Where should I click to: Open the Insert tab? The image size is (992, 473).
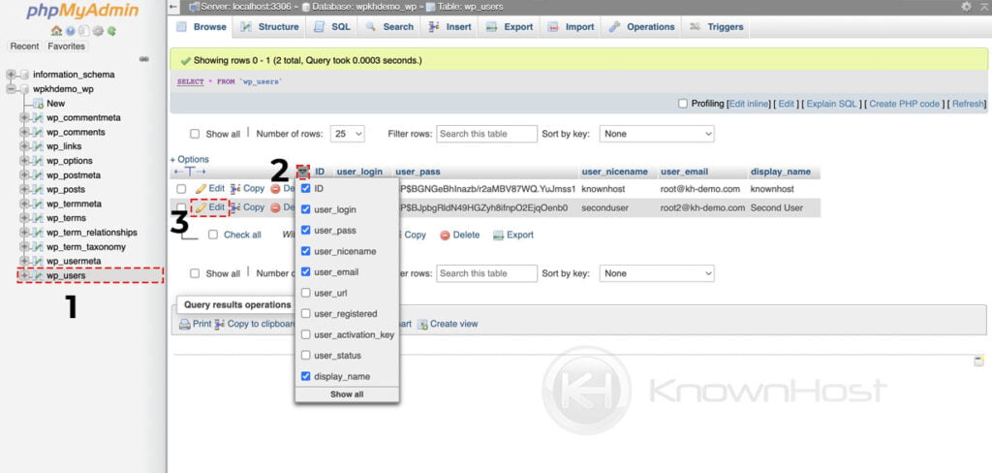449,26
